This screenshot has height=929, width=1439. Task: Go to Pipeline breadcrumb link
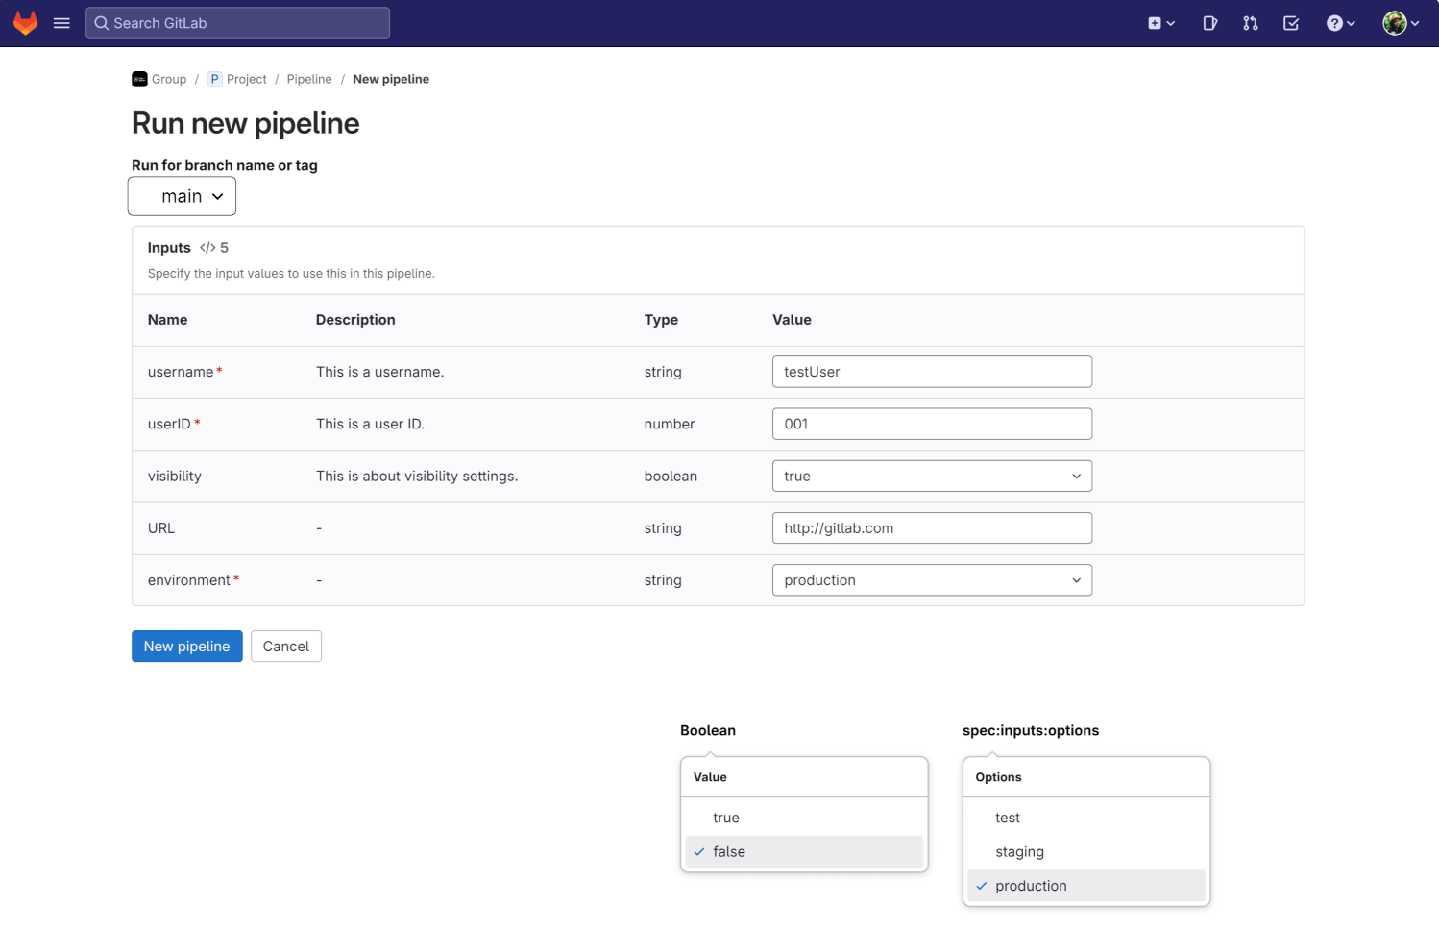tap(308, 79)
